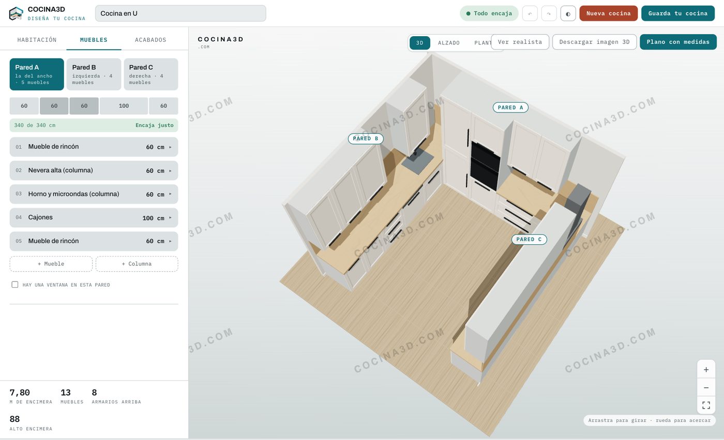Click Guarda tu cocina button
The height and width of the screenshot is (440, 724).
[678, 13]
